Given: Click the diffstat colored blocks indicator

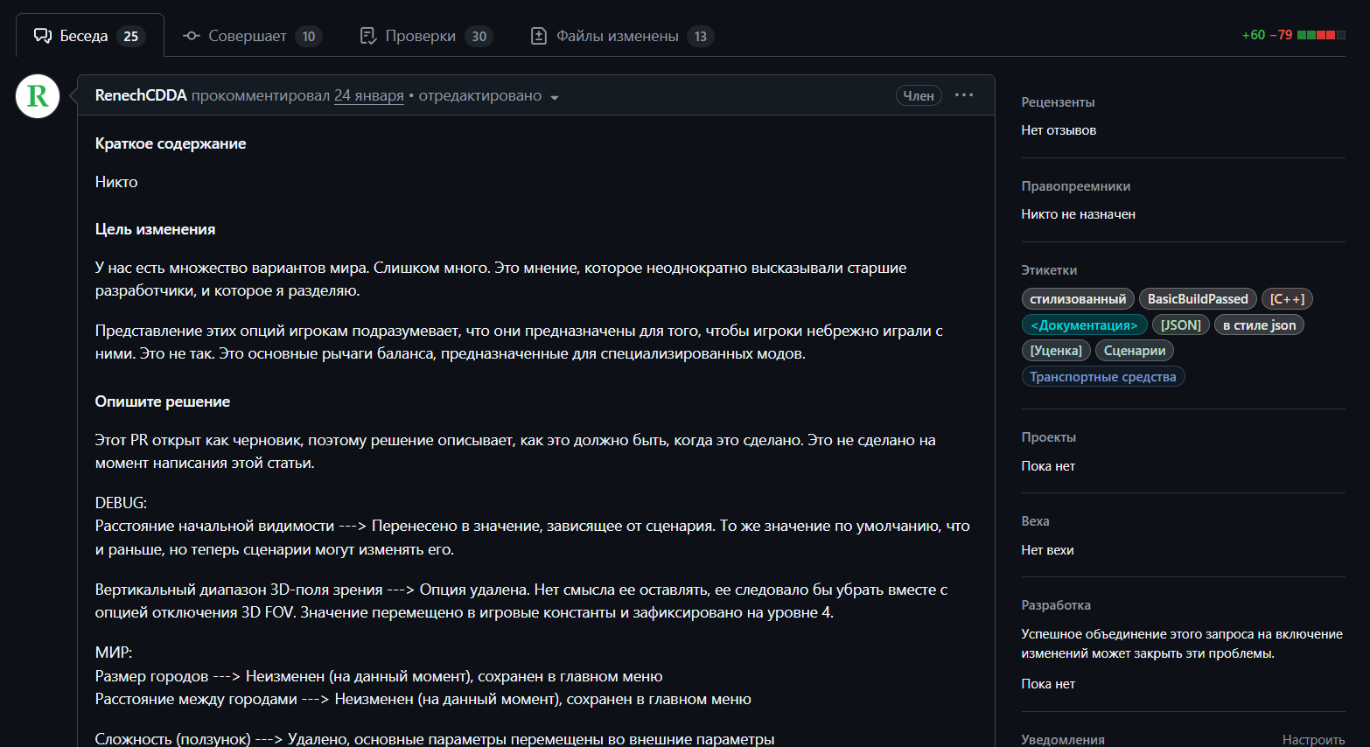Looking at the screenshot, I should tap(1321, 35).
